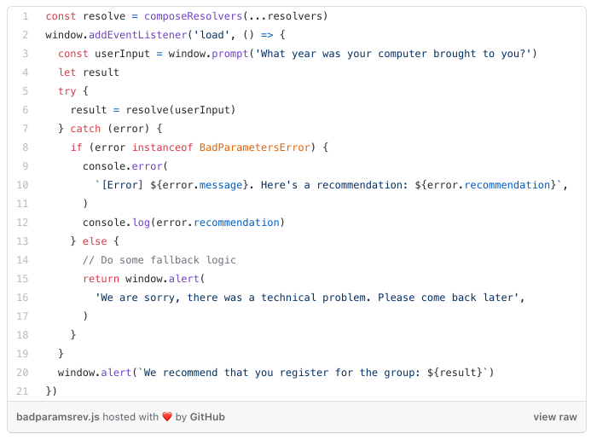Click line number 16 in the gutter
Image resolution: width=591 pixels, height=440 pixels.
23,298
